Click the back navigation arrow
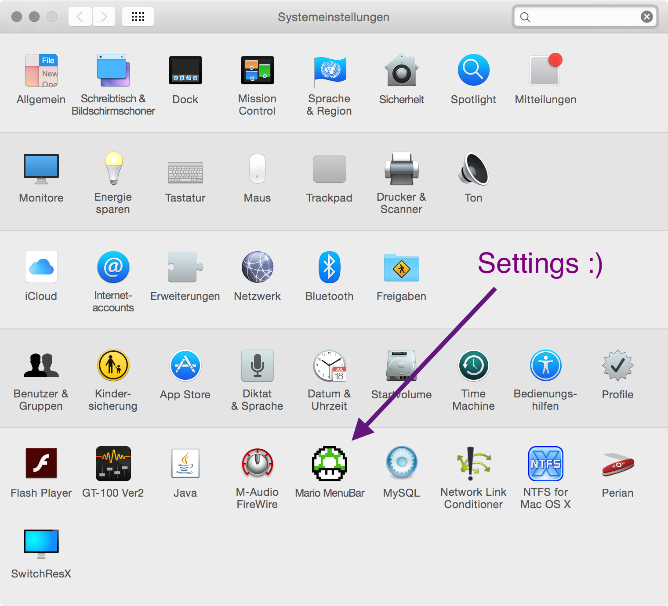This screenshot has height=606, width=668. tap(80, 17)
